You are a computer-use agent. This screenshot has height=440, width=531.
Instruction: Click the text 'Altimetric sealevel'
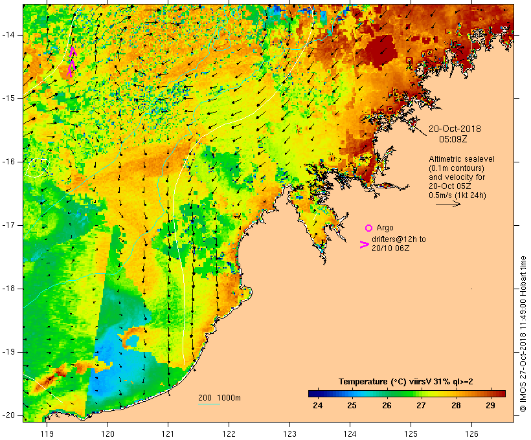[x=462, y=159]
